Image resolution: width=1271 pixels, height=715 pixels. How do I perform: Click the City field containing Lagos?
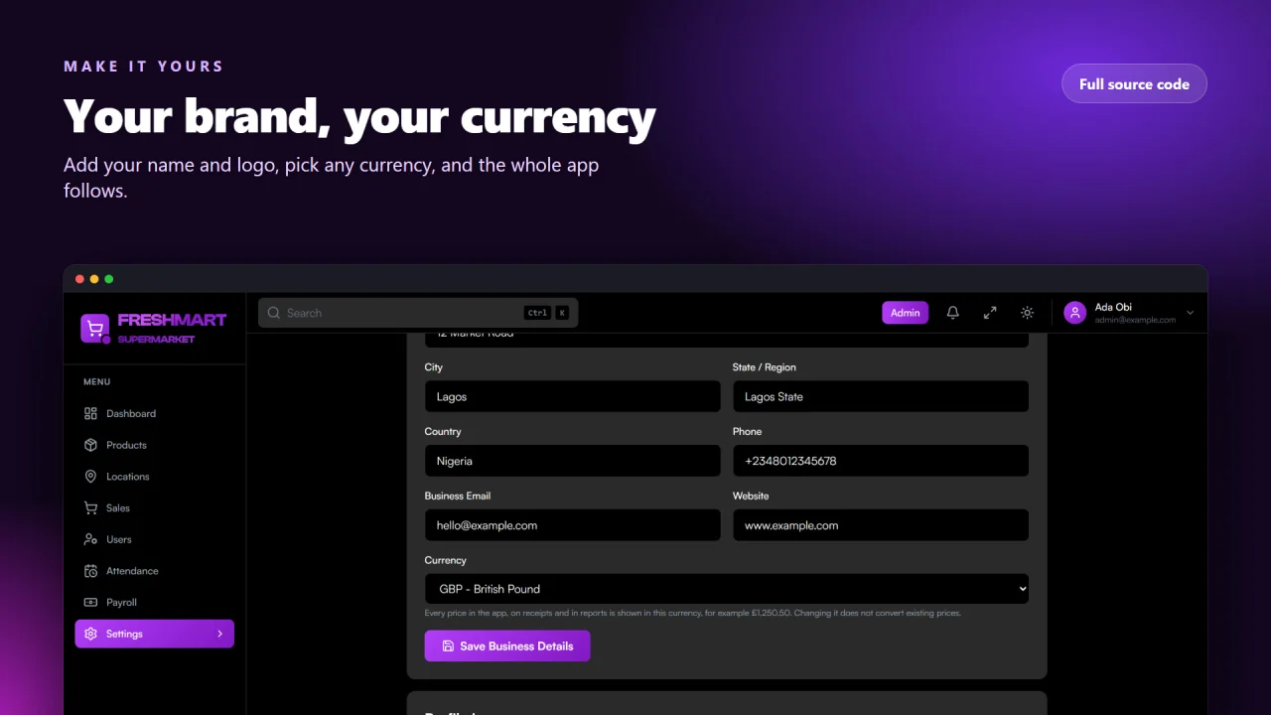pyautogui.click(x=572, y=396)
